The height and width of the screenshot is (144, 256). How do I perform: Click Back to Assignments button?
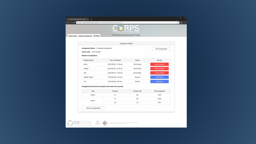click(94, 108)
